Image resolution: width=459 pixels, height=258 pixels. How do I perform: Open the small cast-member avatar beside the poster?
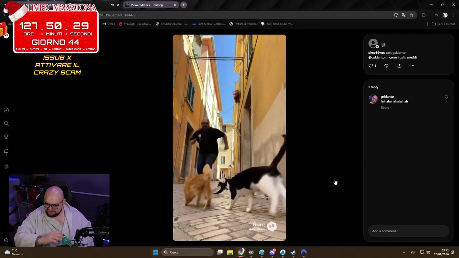pyautogui.click(x=383, y=45)
